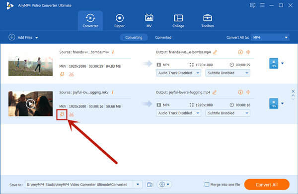298x194 pixels.
Task: Expand the Save to path dropdown
Action: pyautogui.click(x=138, y=185)
